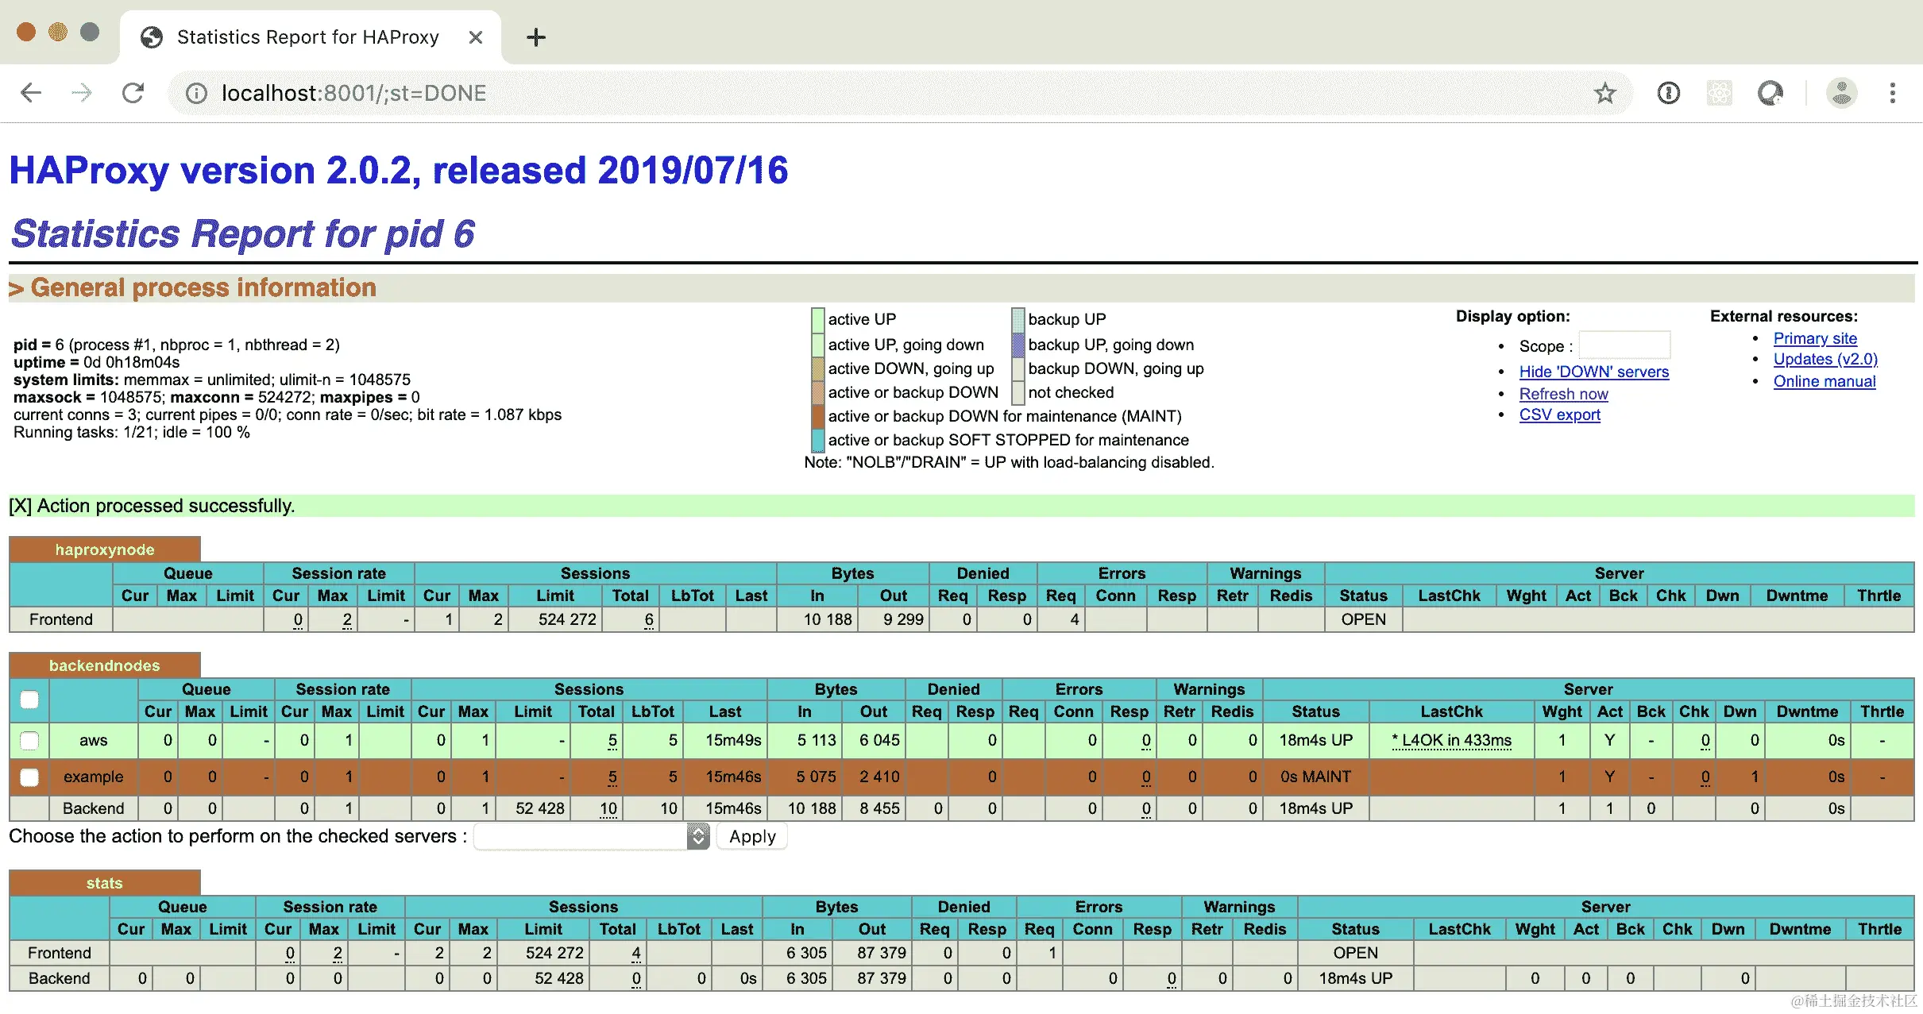Reload the HAProxy stats page
Viewport: 1923px width, 1014px height.
pyautogui.click(x=133, y=93)
